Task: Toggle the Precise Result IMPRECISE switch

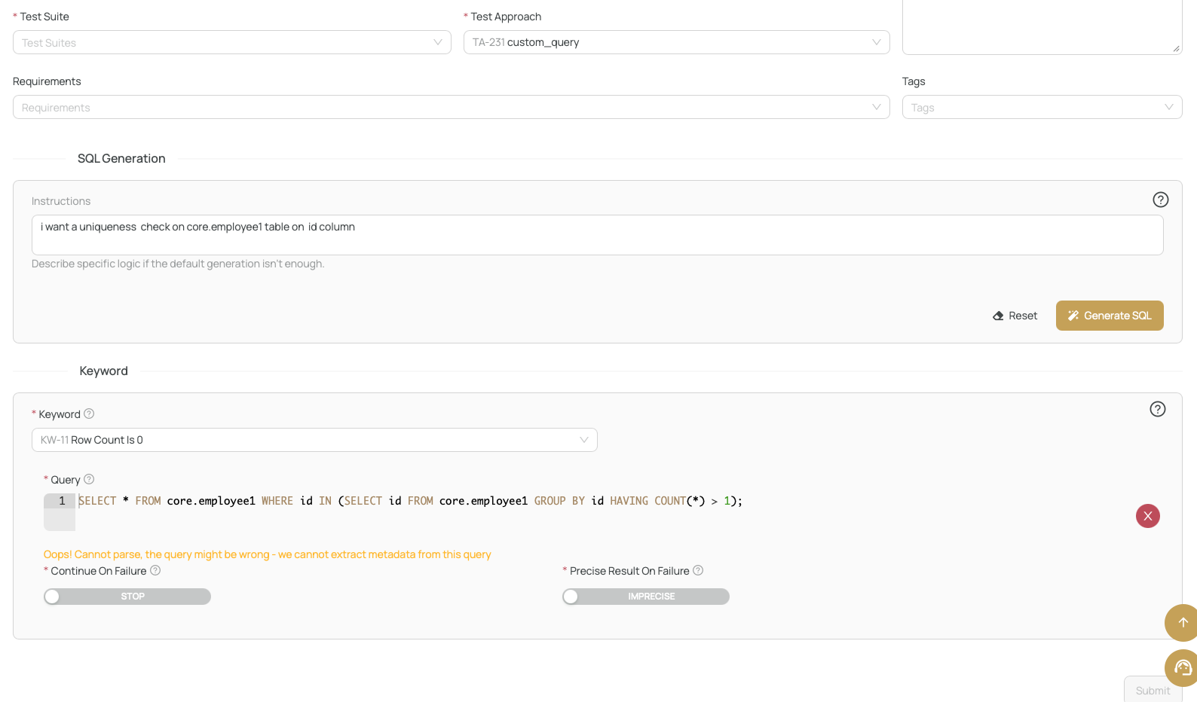Action: point(646,597)
